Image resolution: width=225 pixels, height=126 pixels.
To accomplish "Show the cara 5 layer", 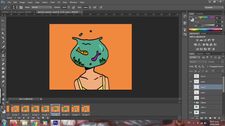I will [x=191, y=76].
